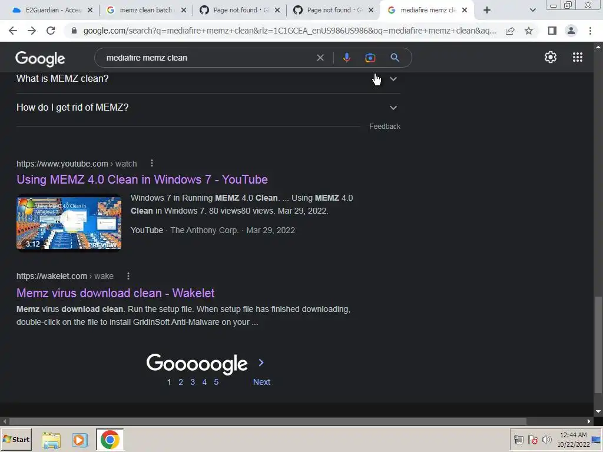Screen dimensions: 603x452
Task: Submit search with magnifier icon
Action: coord(395,58)
